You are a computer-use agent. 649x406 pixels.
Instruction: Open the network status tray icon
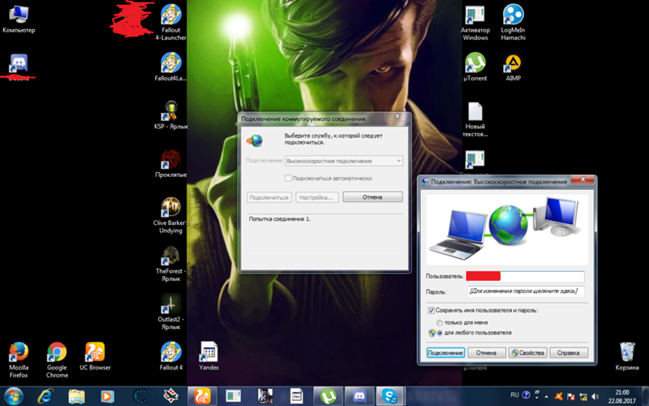point(583,396)
